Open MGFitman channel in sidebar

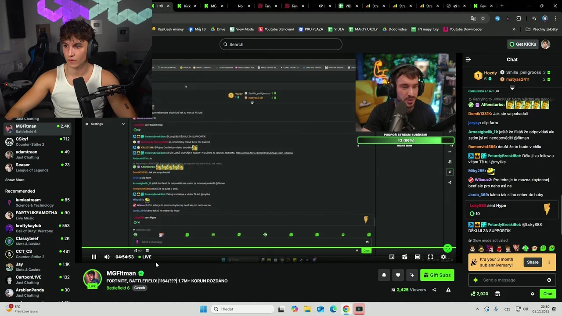pos(37,129)
